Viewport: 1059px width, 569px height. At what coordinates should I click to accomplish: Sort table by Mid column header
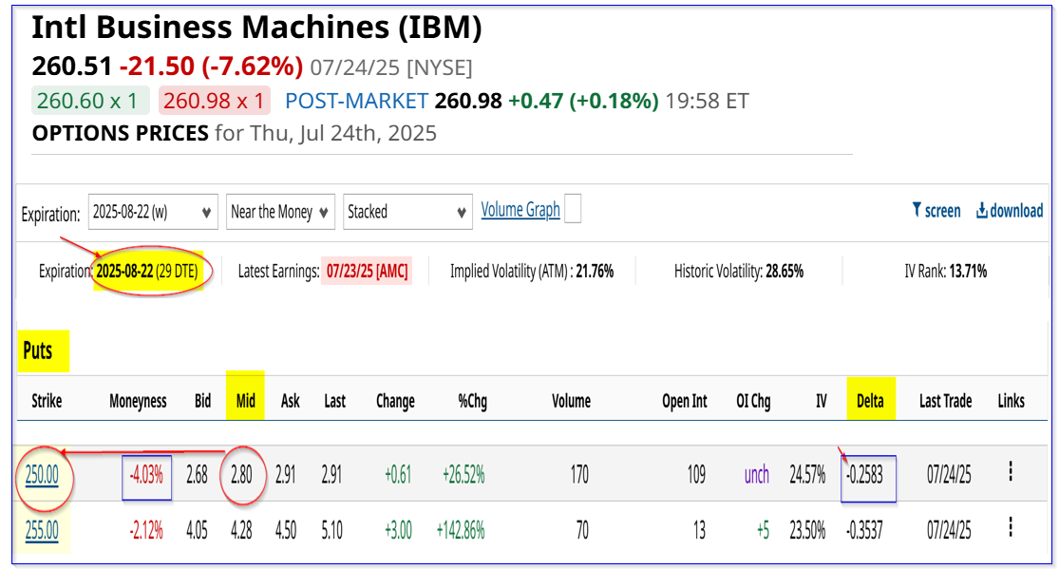click(x=245, y=401)
